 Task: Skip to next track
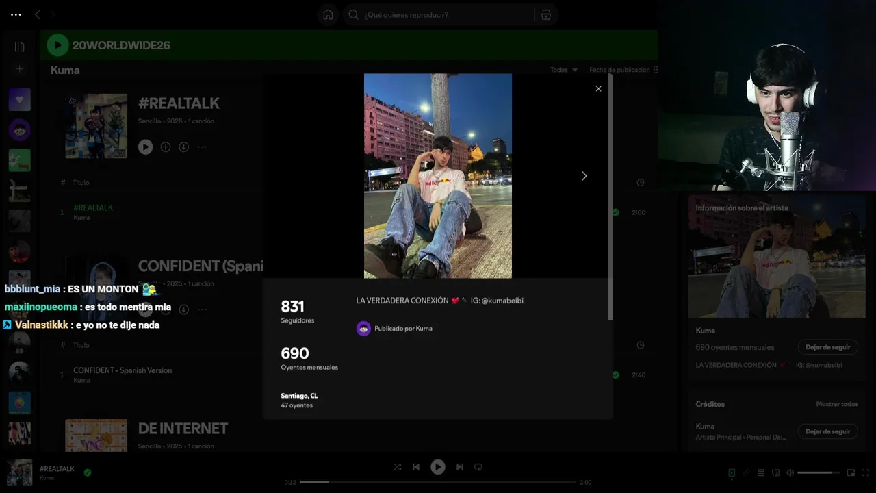(x=460, y=467)
